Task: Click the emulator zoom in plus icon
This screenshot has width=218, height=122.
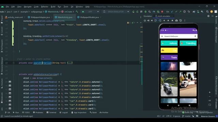Action: [x=210, y=92]
